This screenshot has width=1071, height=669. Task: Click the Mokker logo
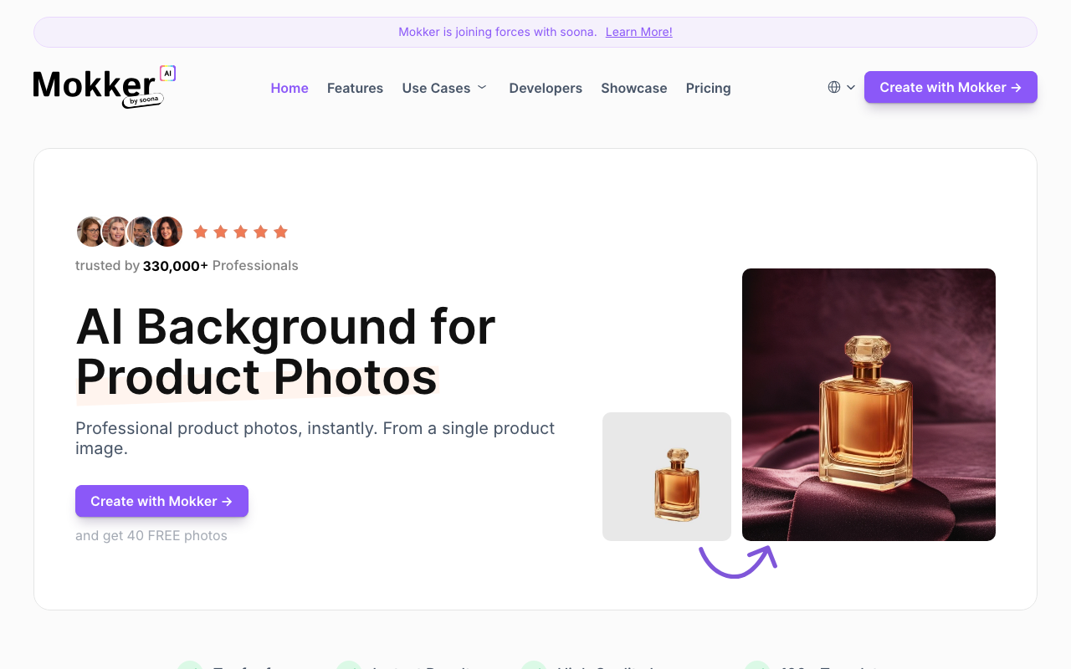105,87
